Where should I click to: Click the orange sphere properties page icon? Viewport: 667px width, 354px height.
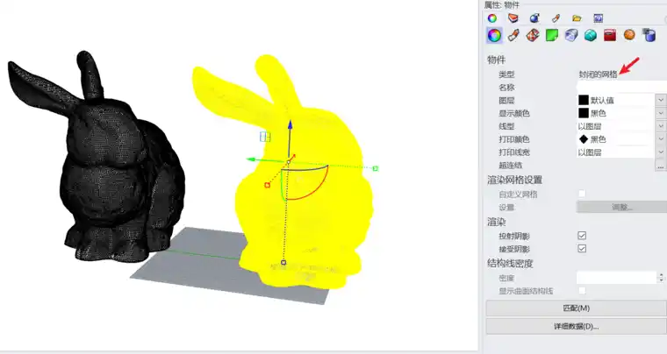tap(629, 35)
